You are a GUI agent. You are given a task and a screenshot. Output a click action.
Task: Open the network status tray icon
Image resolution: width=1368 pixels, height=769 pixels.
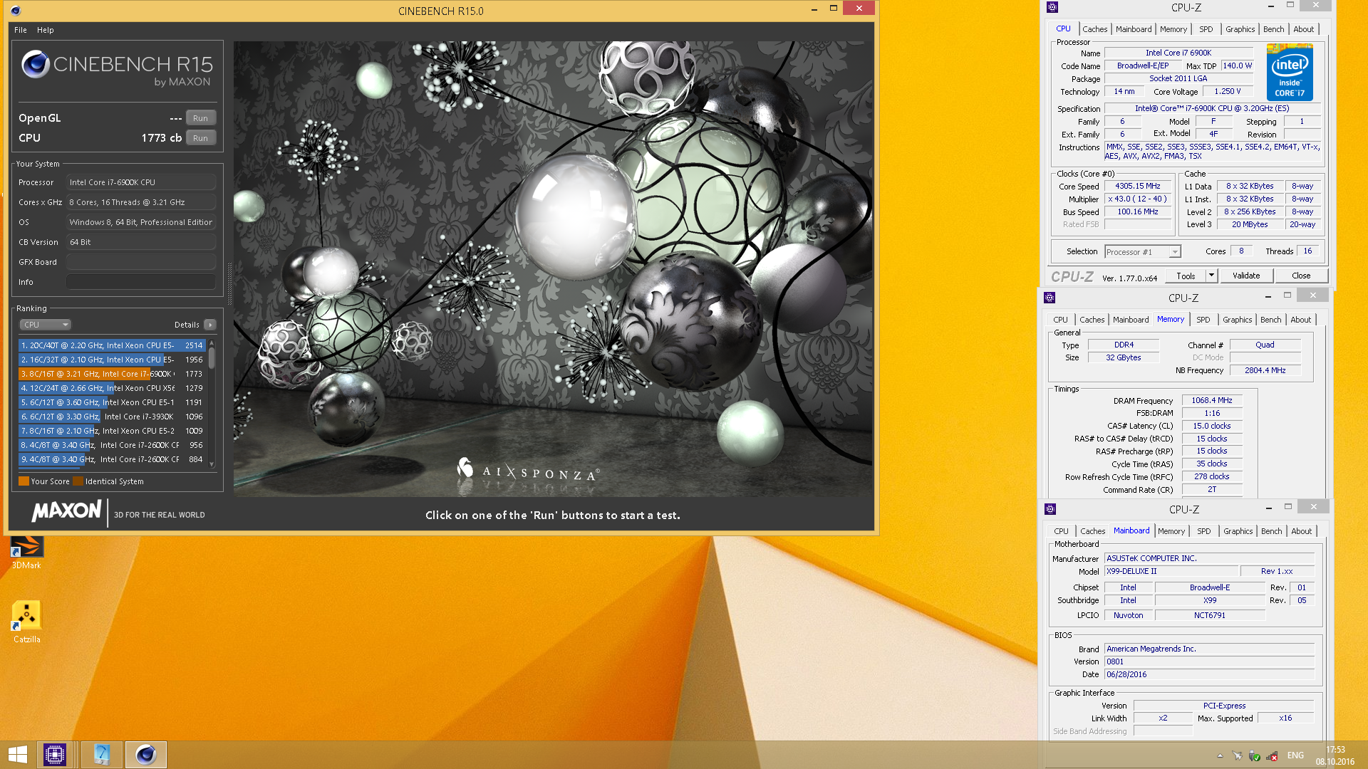pyautogui.click(x=1273, y=756)
